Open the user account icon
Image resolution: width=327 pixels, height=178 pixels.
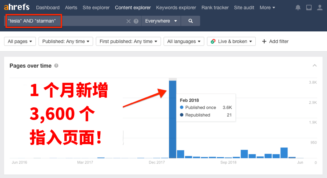tap(320, 8)
